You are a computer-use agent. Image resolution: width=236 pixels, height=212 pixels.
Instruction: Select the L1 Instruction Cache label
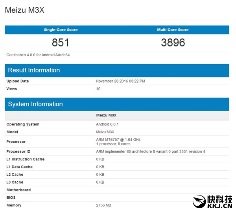point(25,159)
